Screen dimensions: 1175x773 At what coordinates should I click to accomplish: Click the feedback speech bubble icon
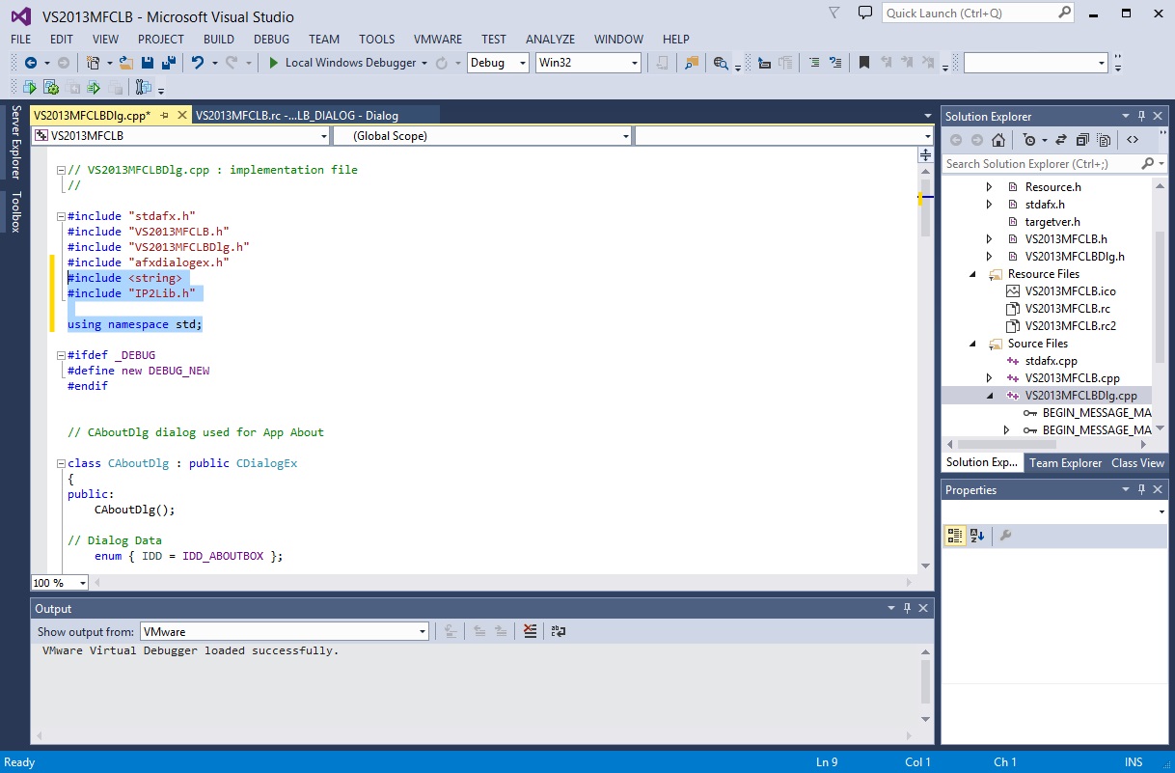pos(865,13)
